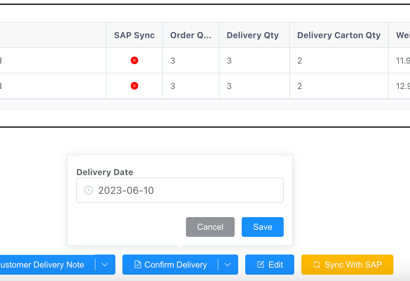The height and width of the screenshot is (281, 410).
Task: Click the Edit pencil icon
Action: click(x=261, y=264)
